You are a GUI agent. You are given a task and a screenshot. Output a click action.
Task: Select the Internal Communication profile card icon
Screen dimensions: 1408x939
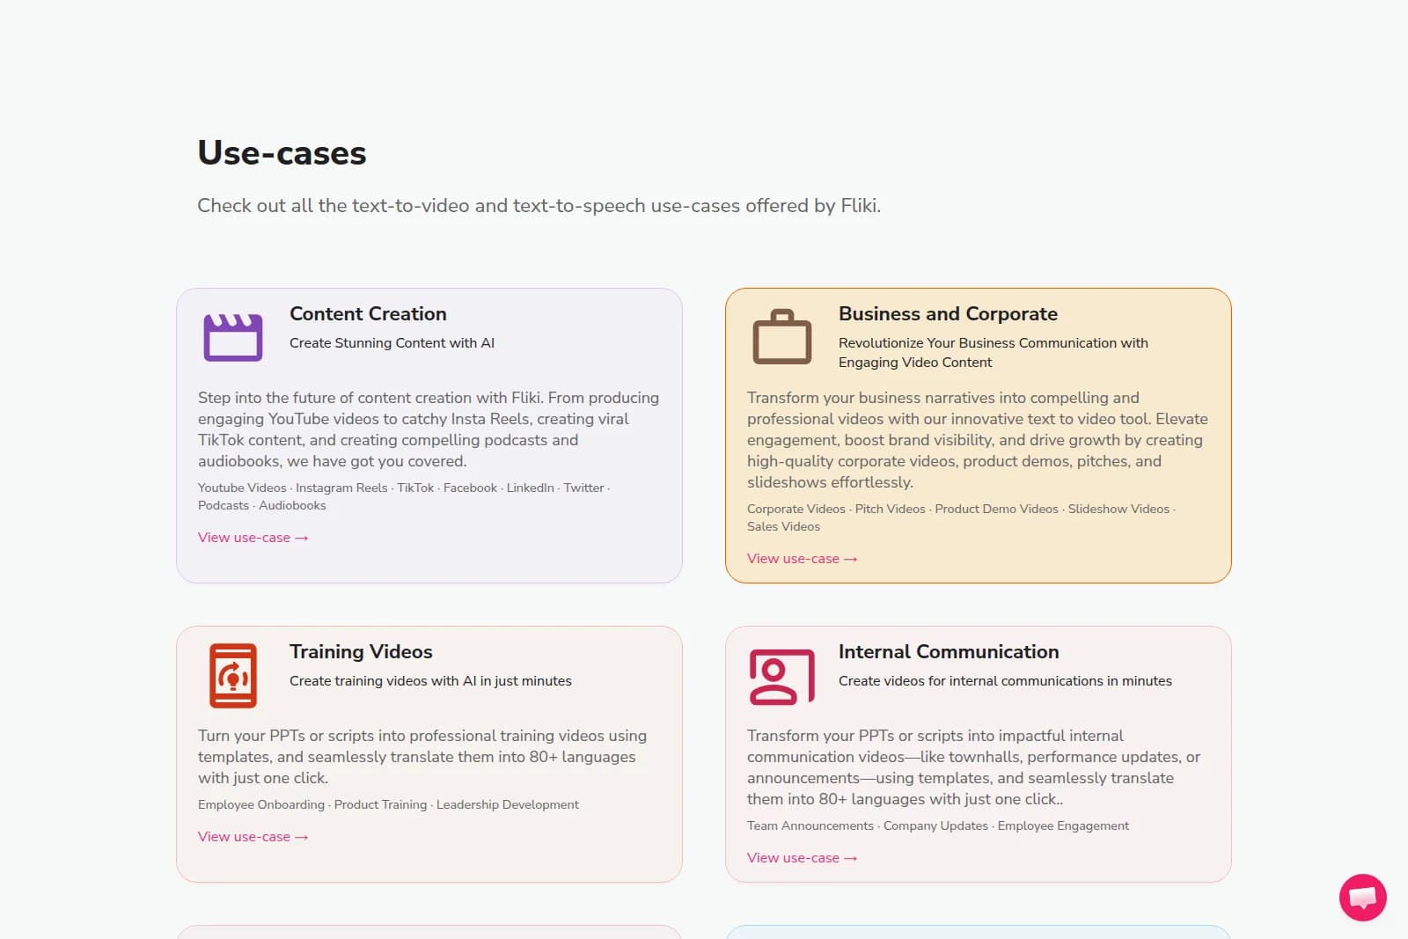pyautogui.click(x=781, y=678)
